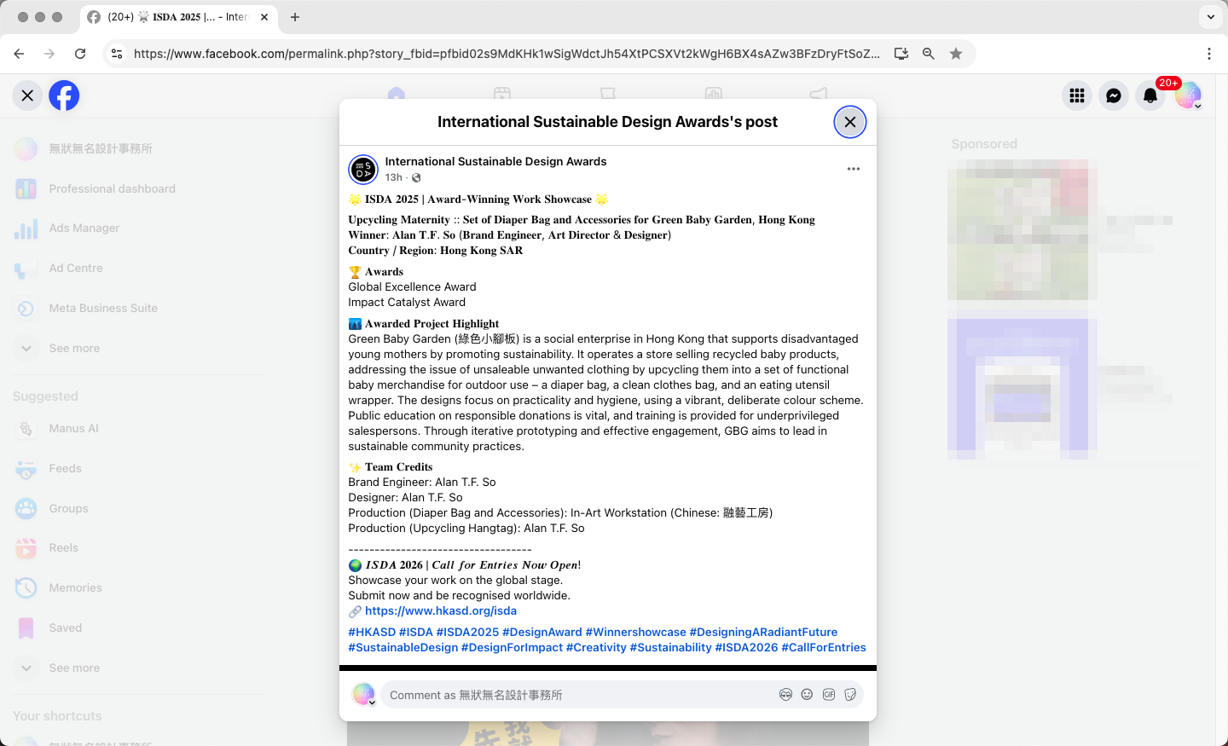
Task: Close the ISDA post dialog
Action: [x=849, y=122]
